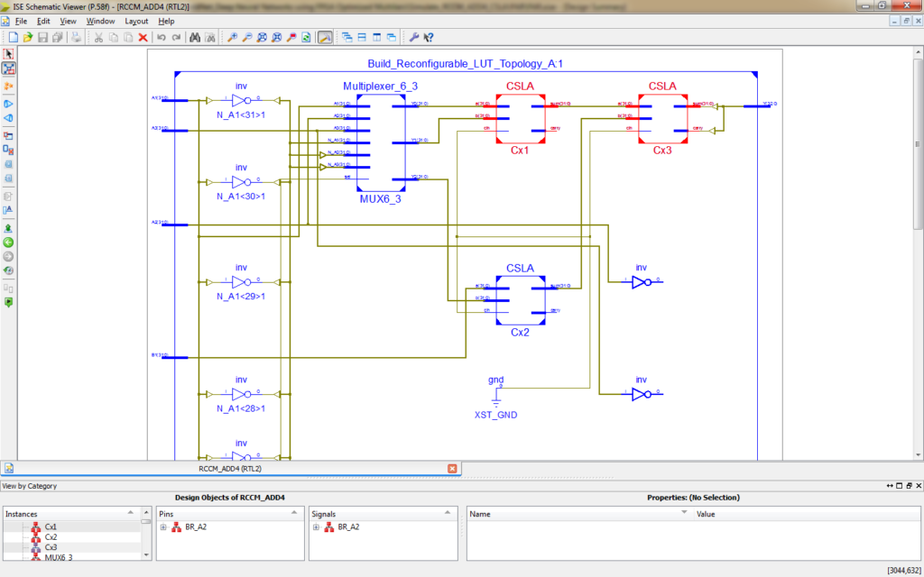Click the Instances list scrollbar
This screenshot has height=577, width=924.
[144, 541]
